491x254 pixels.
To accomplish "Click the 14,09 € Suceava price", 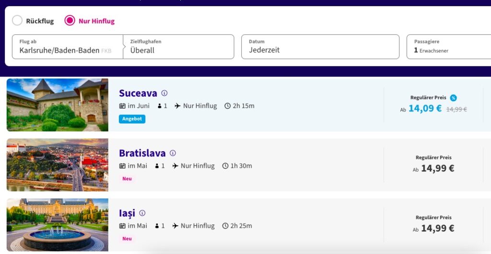I will pos(425,109).
